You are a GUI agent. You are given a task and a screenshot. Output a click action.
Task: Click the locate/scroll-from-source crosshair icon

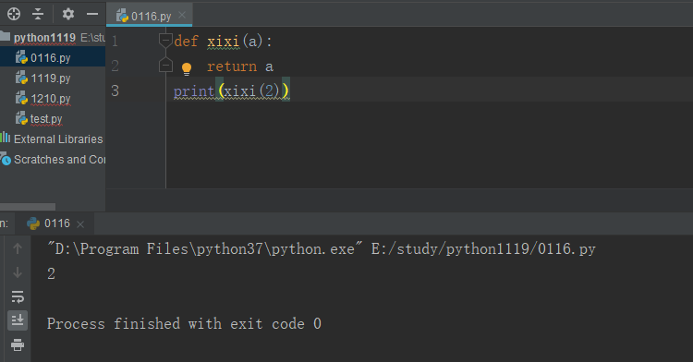pos(14,14)
